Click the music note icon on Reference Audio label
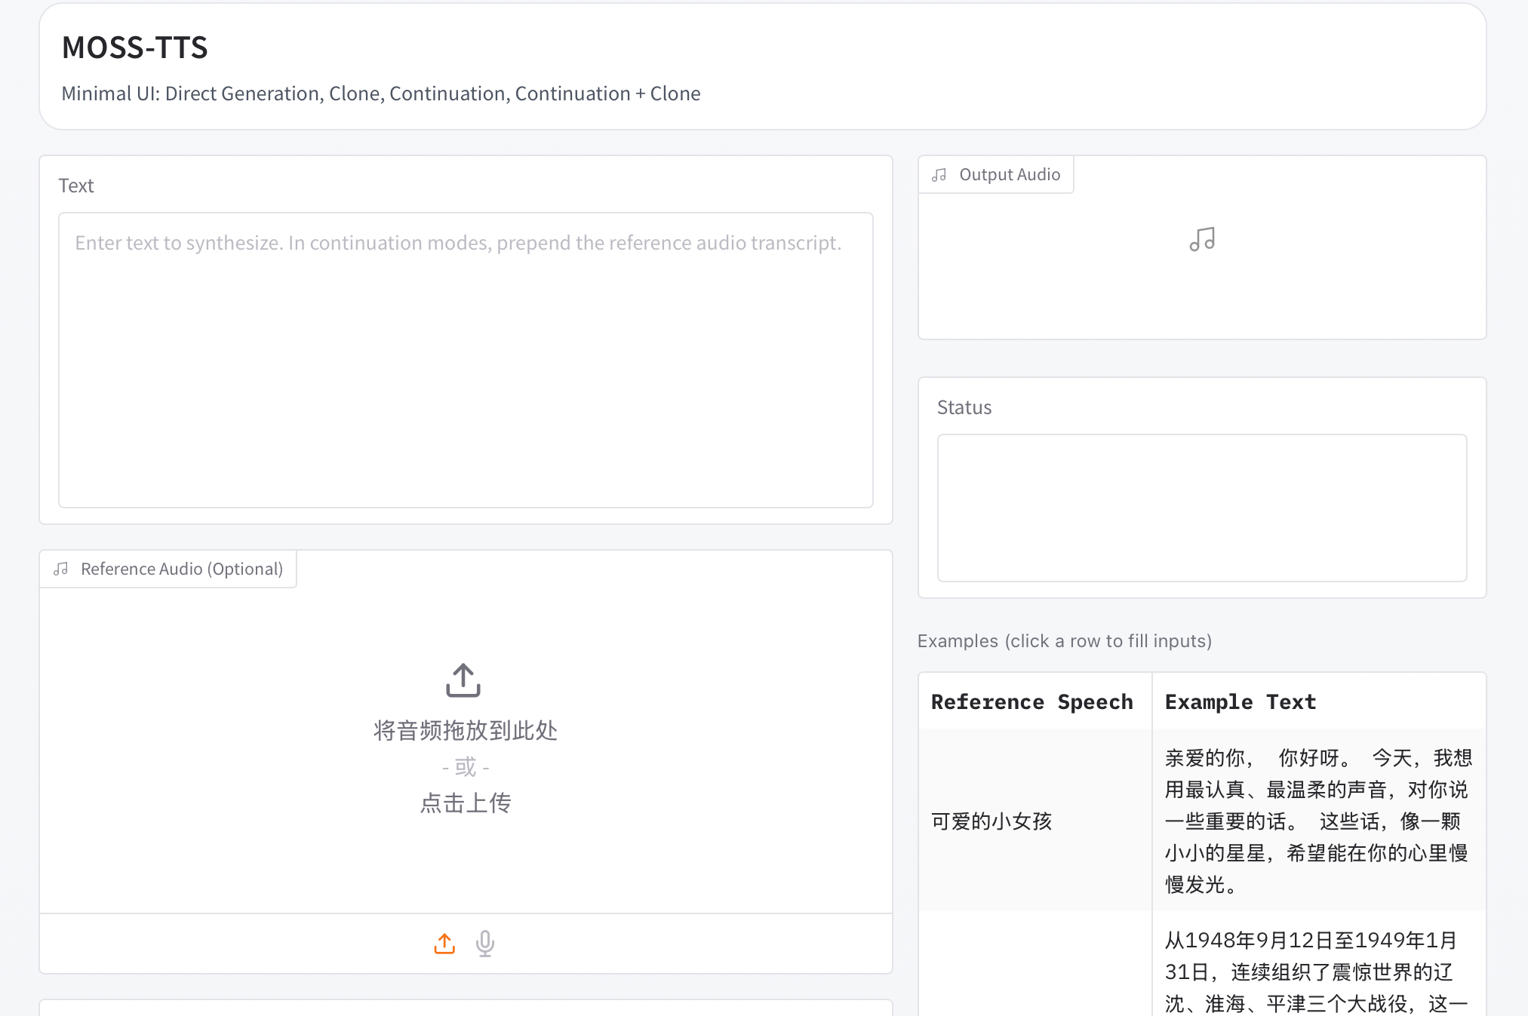Screen dimensions: 1528x1016 [62, 568]
